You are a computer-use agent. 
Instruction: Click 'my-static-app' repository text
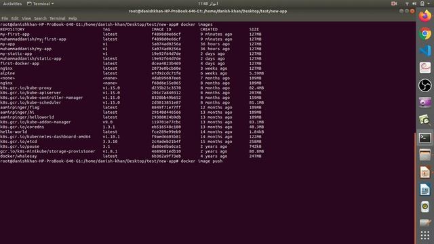(16, 54)
